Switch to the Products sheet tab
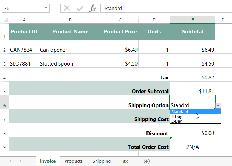The width and height of the screenshot is (232, 166). tap(73, 161)
